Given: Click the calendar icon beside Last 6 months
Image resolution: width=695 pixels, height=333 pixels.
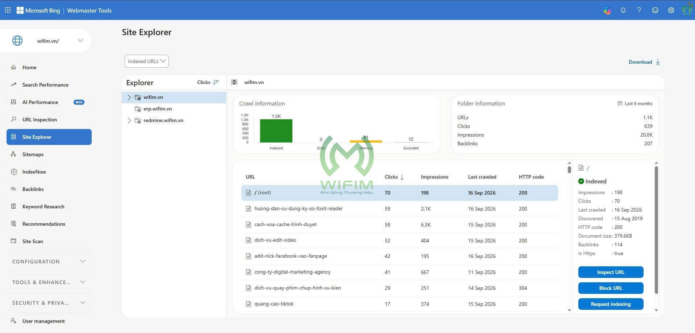Looking at the screenshot, I should point(620,103).
